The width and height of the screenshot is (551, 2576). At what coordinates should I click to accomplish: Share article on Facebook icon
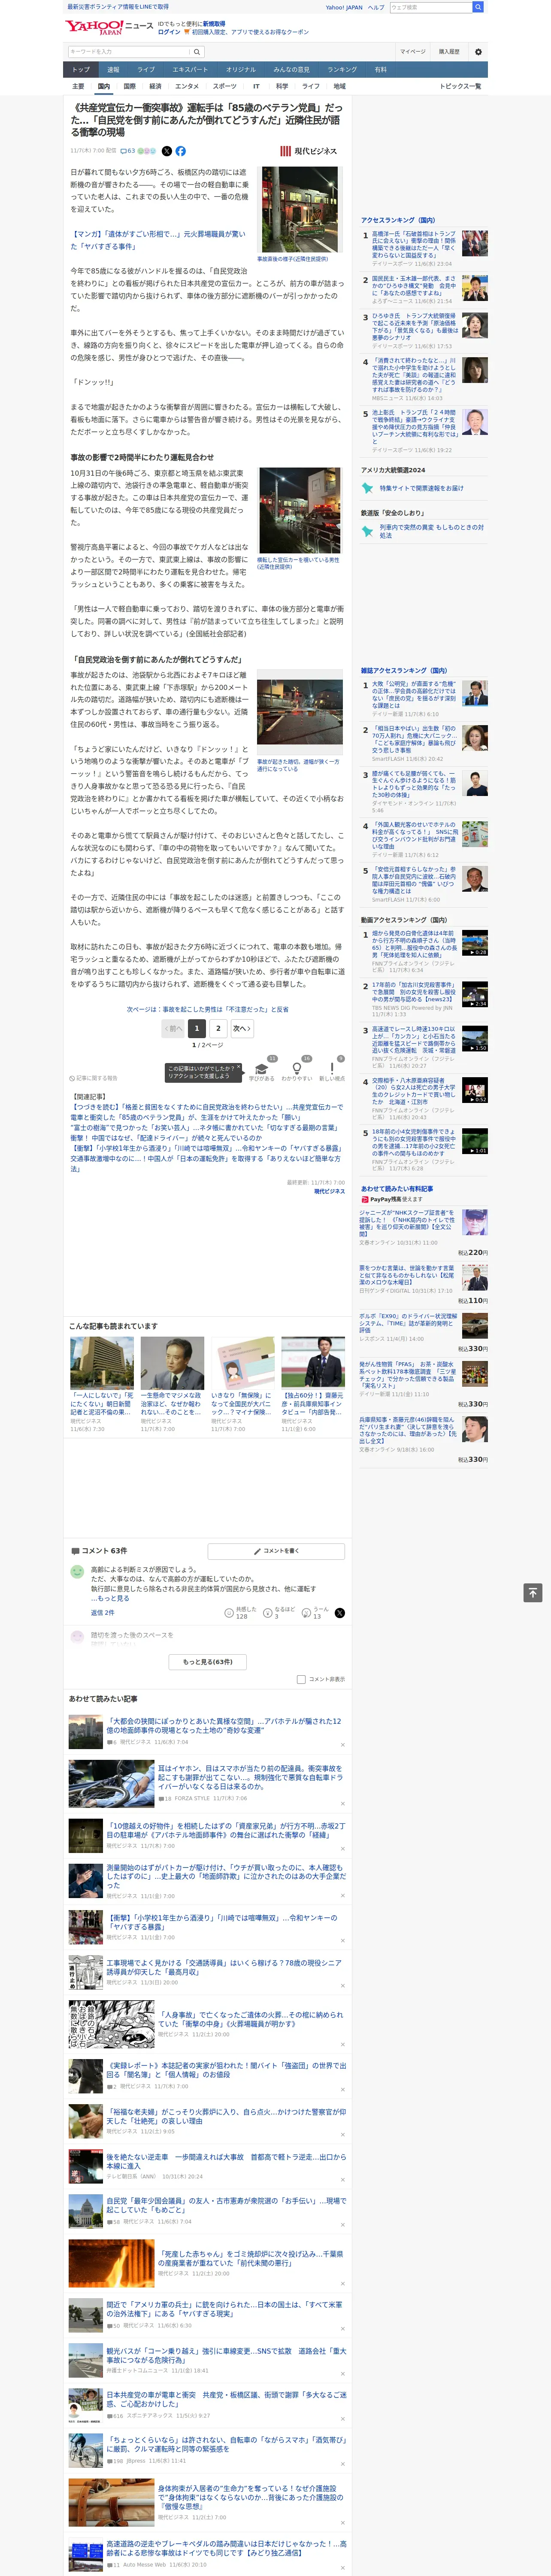click(181, 151)
